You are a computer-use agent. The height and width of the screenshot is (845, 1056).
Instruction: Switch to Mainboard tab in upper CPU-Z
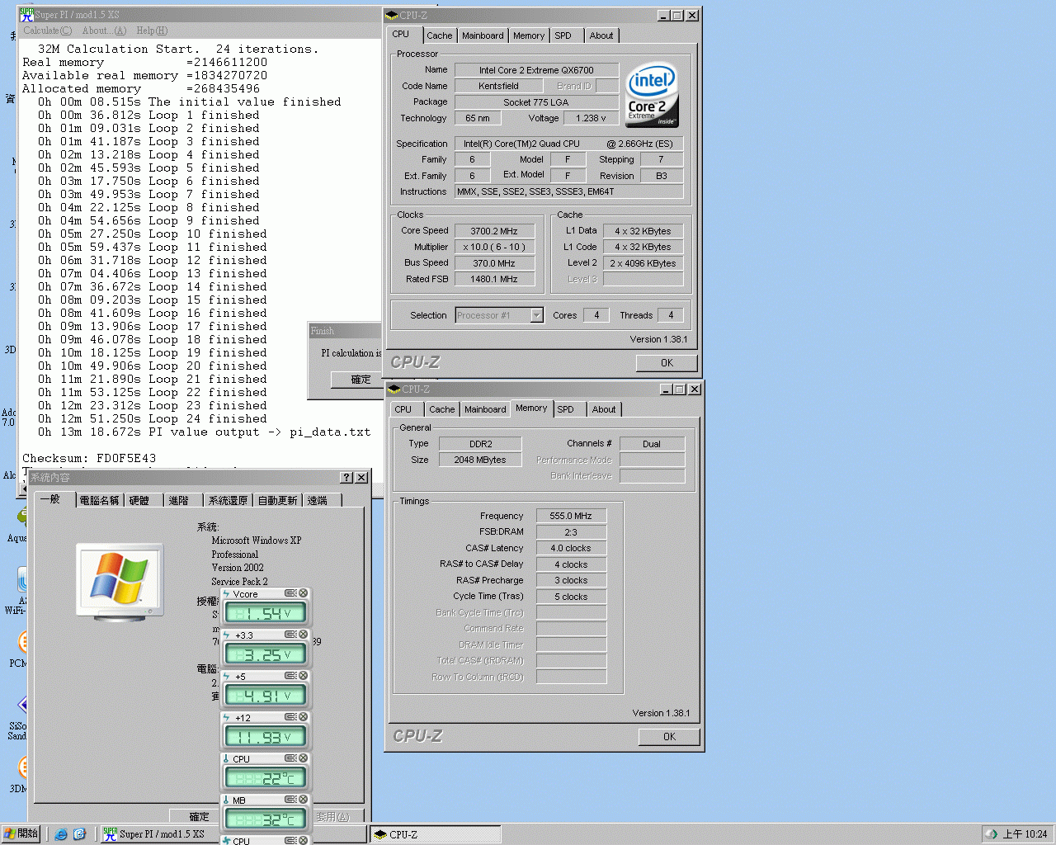(483, 35)
